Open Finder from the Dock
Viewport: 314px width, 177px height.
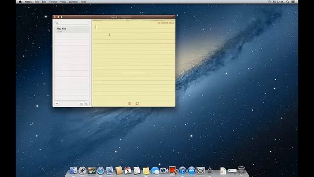point(73,171)
